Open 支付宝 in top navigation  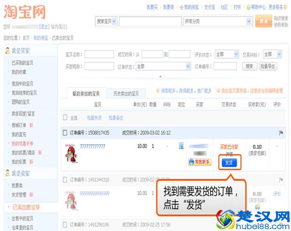point(210,7)
